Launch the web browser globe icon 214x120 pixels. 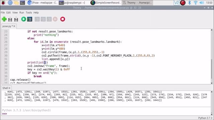tap(10, 3)
